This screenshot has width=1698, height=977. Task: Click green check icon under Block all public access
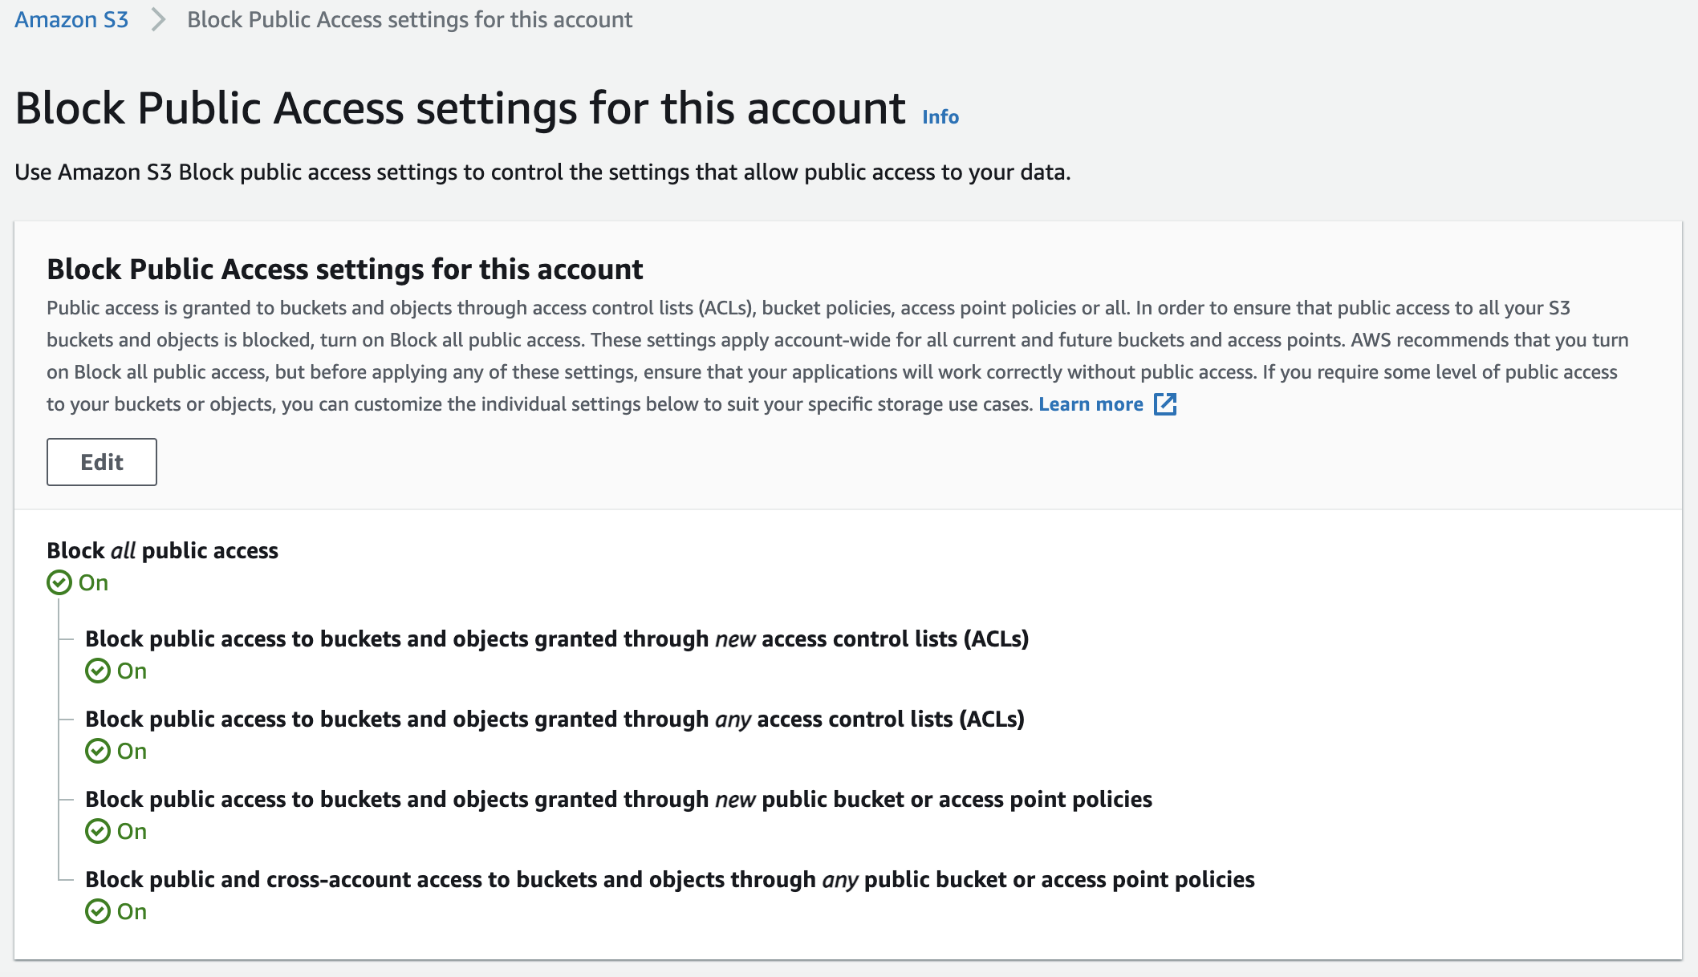pyautogui.click(x=59, y=582)
